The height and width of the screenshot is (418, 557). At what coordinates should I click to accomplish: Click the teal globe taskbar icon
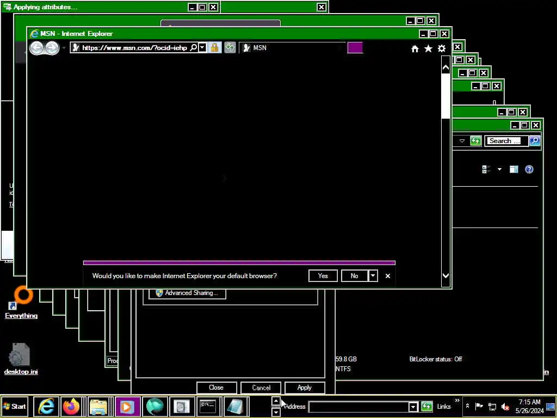pos(155,406)
